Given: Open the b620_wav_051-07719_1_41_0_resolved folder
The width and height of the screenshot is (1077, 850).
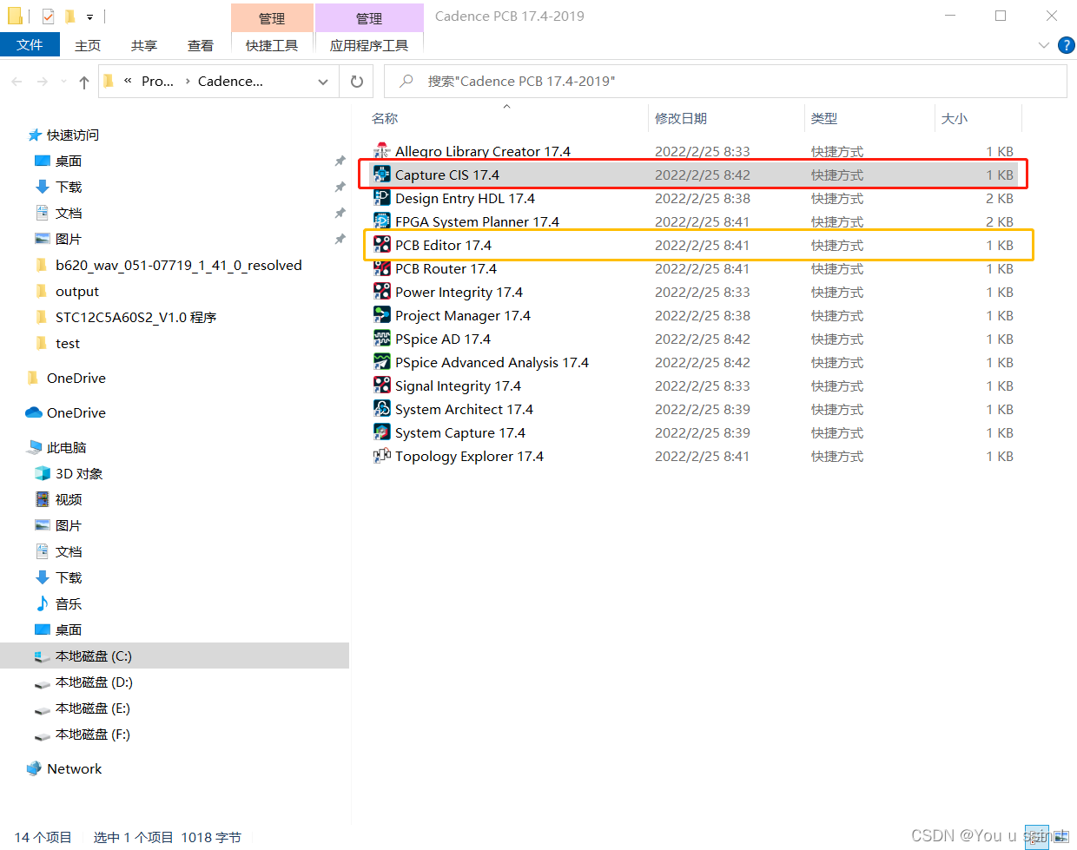Looking at the screenshot, I should coord(178,266).
